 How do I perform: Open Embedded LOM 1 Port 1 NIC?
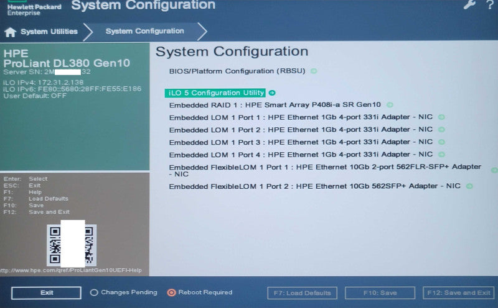click(301, 117)
